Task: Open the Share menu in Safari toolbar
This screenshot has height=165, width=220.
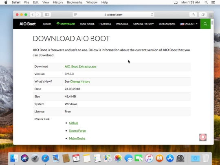Action: click(x=193, y=15)
